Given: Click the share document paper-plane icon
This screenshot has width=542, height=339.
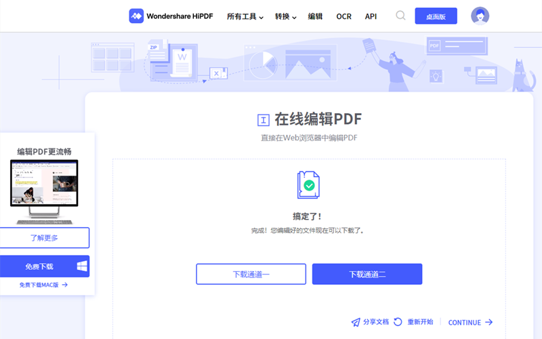Looking at the screenshot, I should pyautogui.click(x=356, y=322).
